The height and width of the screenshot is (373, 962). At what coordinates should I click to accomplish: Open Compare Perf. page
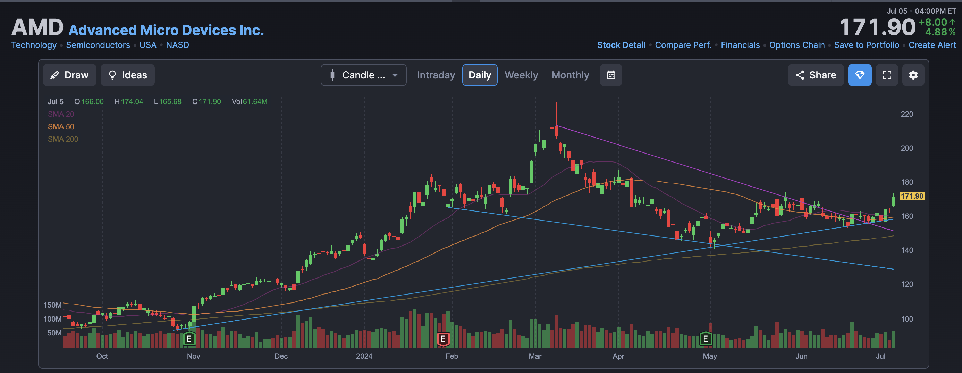click(683, 45)
